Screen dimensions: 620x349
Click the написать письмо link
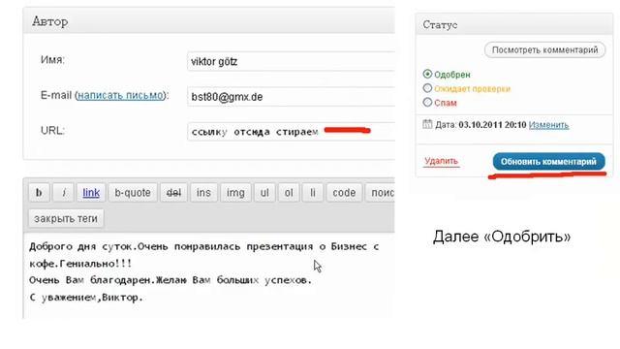pyautogui.click(x=120, y=95)
